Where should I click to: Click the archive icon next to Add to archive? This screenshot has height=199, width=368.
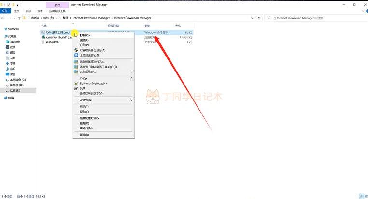(x=76, y=62)
